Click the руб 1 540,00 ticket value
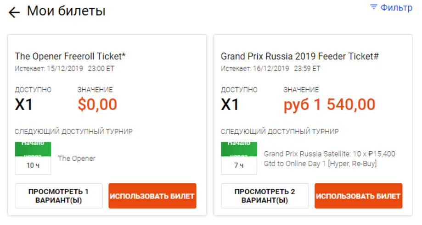 click(x=329, y=105)
